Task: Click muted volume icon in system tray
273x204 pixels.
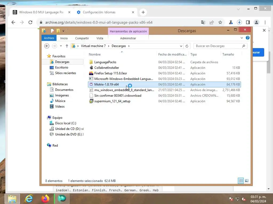Action: (x=244, y=199)
